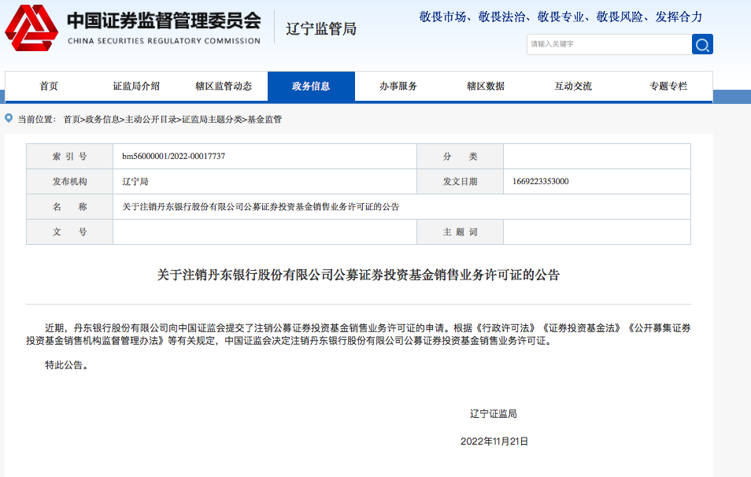
Task: Click the blue search magnifier button
Action: [x=702, y=45]
